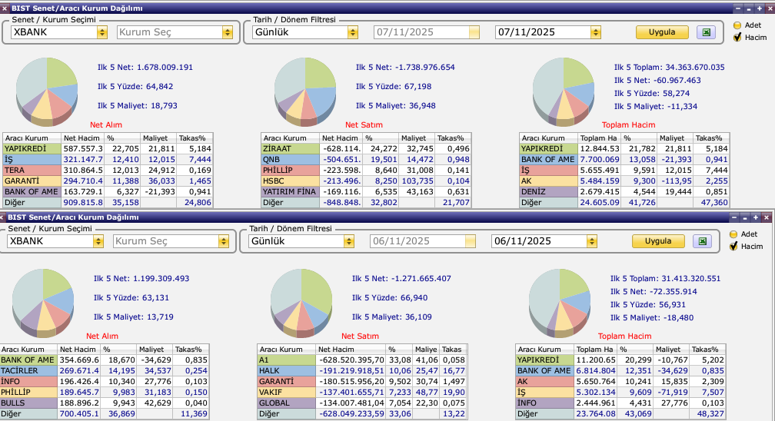Image resolution: width=775 pixels, height=421 pixels.
Task: Expand the Günlük period dropdown in the top panel
Action: (x=352, y=32)
